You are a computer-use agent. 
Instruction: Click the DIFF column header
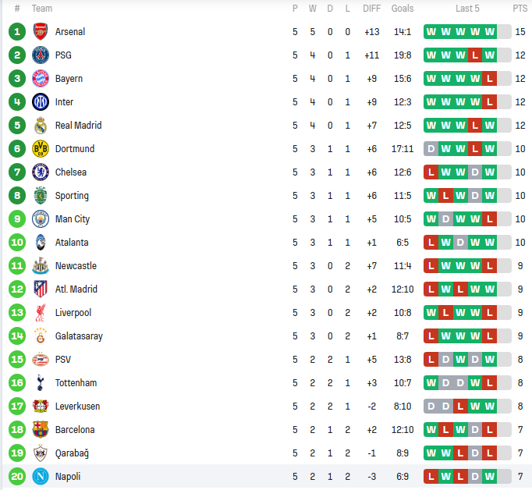click(371, 9)
